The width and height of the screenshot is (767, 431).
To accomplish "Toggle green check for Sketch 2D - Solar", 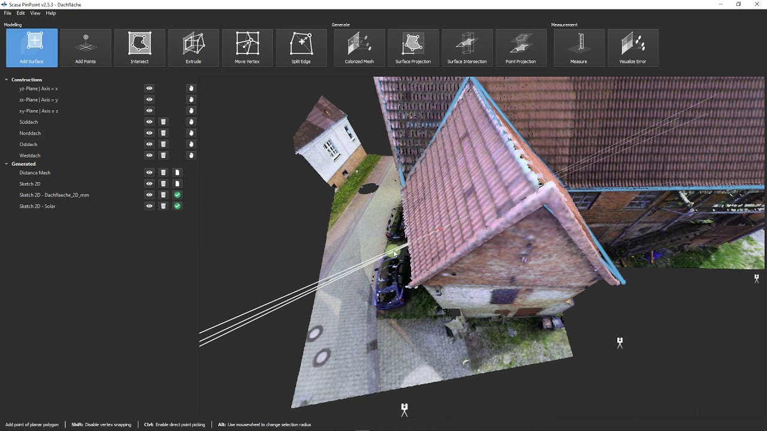I will [x=177, y=206].
